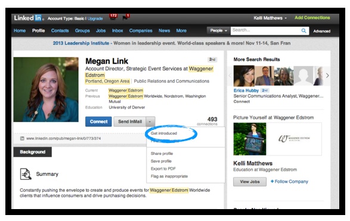Click Connect under Erica Hubby
This screenshot has height=221, width=350.
coord(241,101)
